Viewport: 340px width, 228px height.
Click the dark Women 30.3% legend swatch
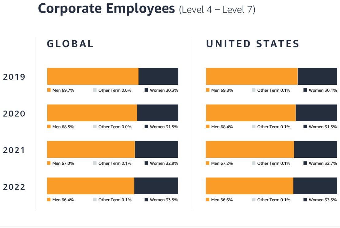[x=146, y=90]
